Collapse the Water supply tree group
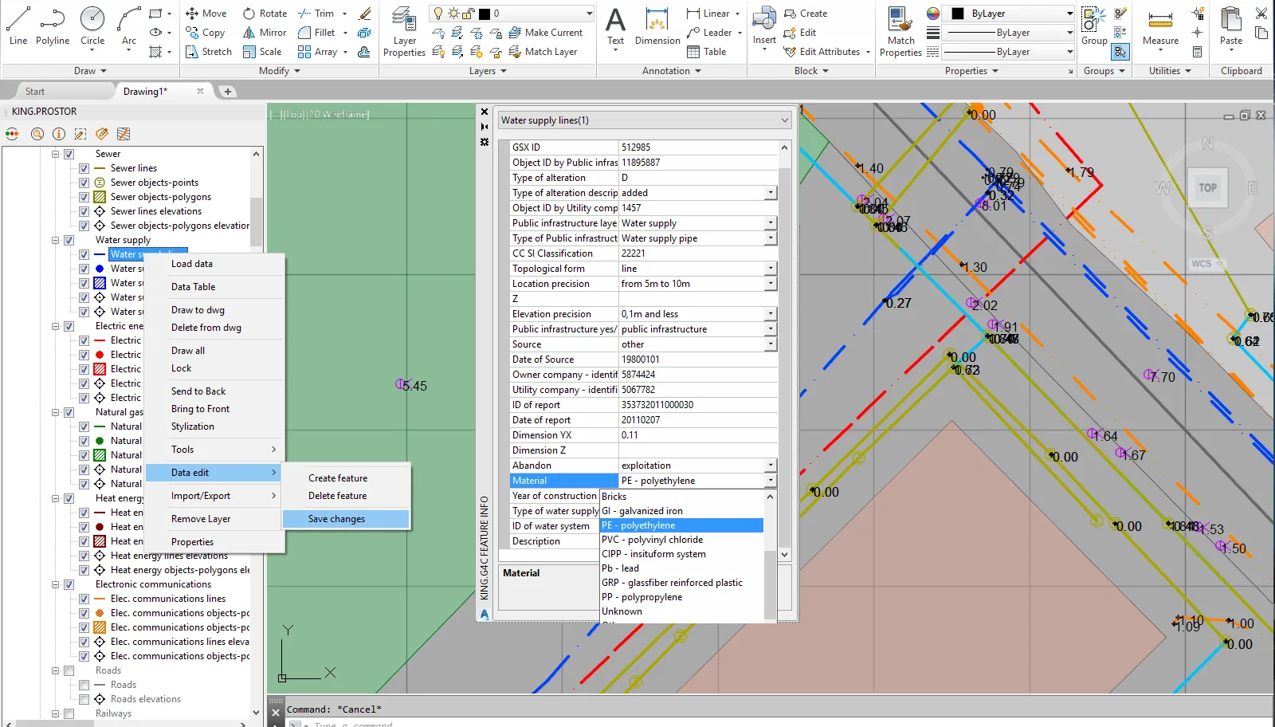 [56, 240]
